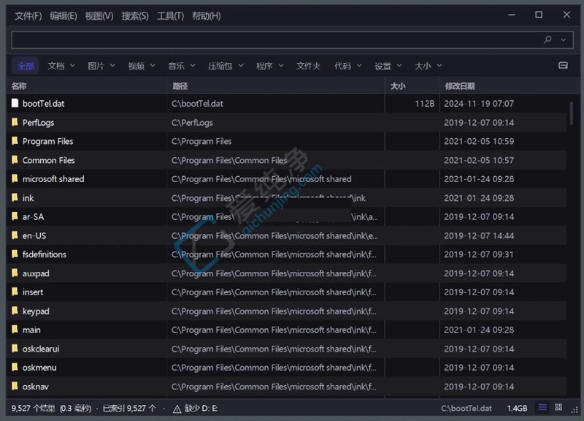Sort by the 修改日期 column header

coord(459,86)
